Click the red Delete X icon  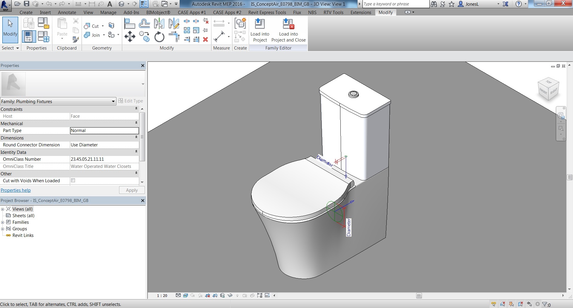[x=205, y=39]
